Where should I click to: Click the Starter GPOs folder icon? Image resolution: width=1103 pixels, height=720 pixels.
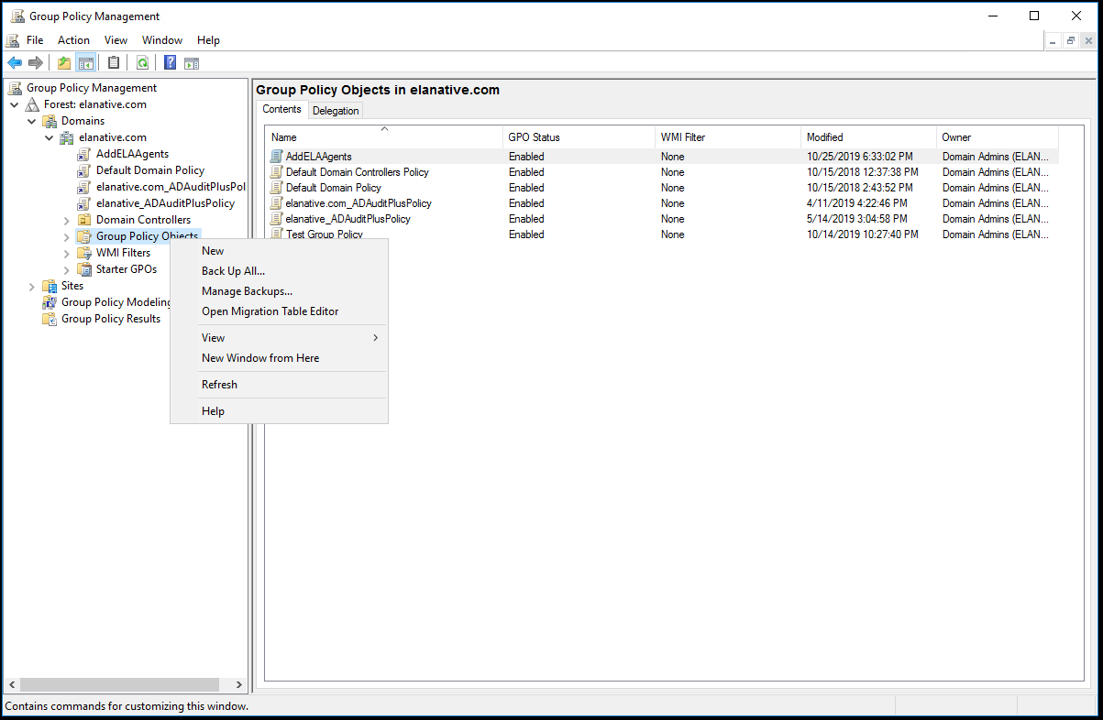84,269
